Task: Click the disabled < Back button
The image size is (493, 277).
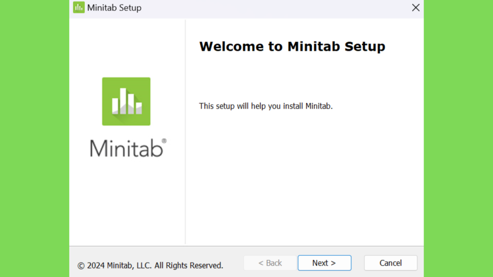Action: 270,263
